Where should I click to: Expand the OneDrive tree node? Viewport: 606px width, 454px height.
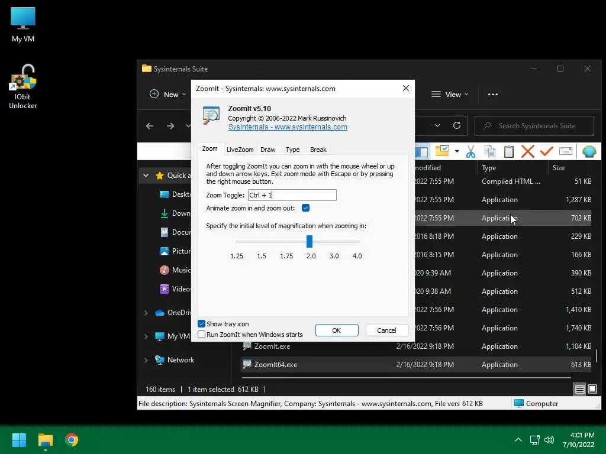click(x=146, y=313)
